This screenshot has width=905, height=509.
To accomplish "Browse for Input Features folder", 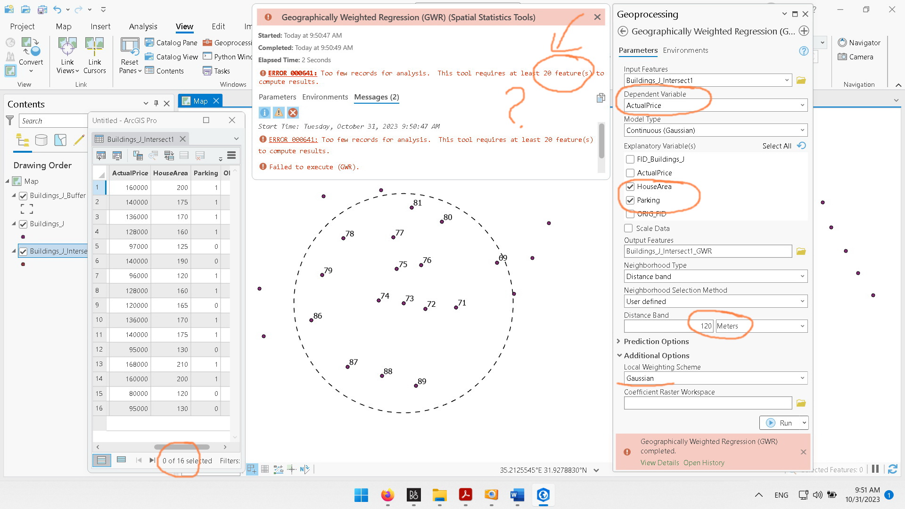I will point(801,80).
